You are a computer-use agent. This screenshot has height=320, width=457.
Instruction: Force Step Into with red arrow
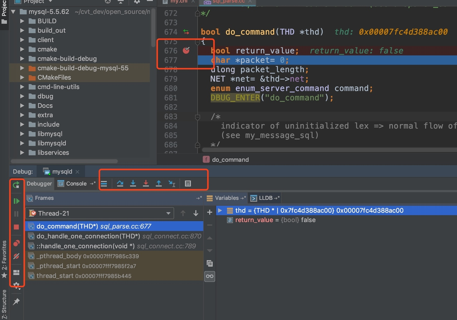click(x=146, y=184)
